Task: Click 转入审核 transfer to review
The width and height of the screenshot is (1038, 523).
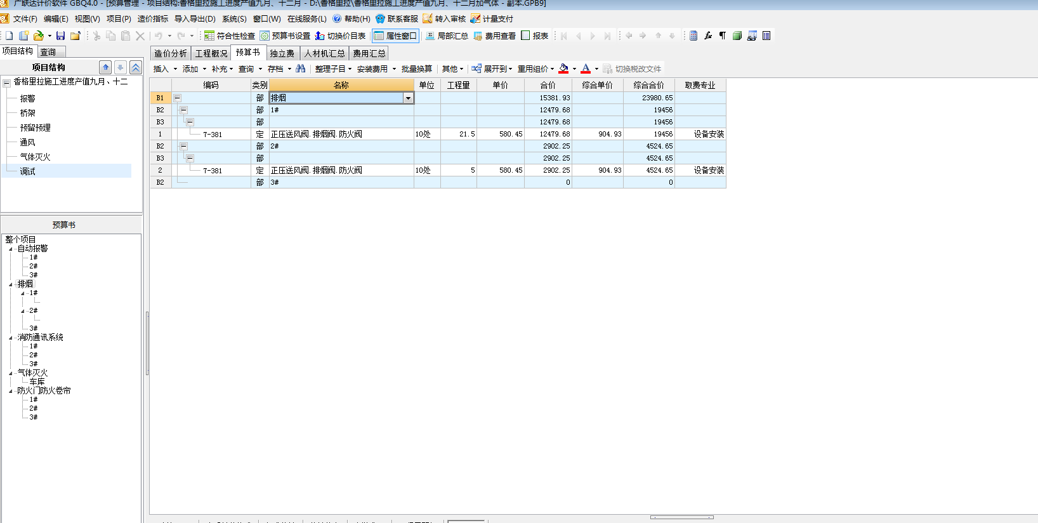Action: click(x=445, y=19)
